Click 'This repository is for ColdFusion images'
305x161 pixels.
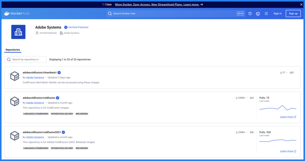pos(46,108)
